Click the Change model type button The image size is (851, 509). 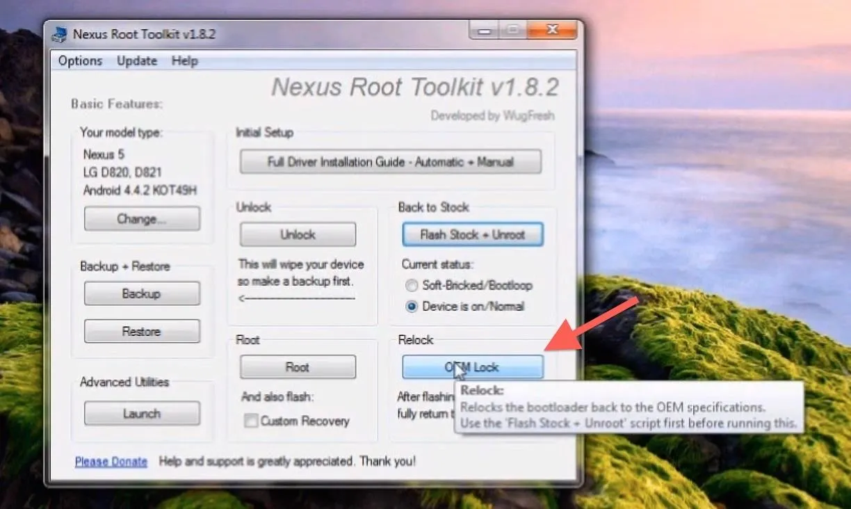coord(142,219)
